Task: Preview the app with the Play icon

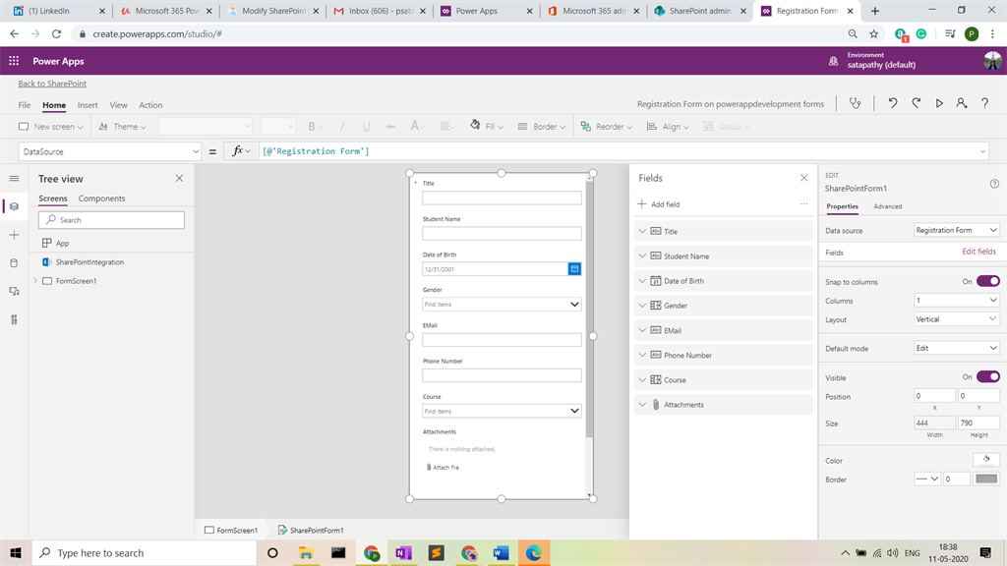Action: point(939,103)
